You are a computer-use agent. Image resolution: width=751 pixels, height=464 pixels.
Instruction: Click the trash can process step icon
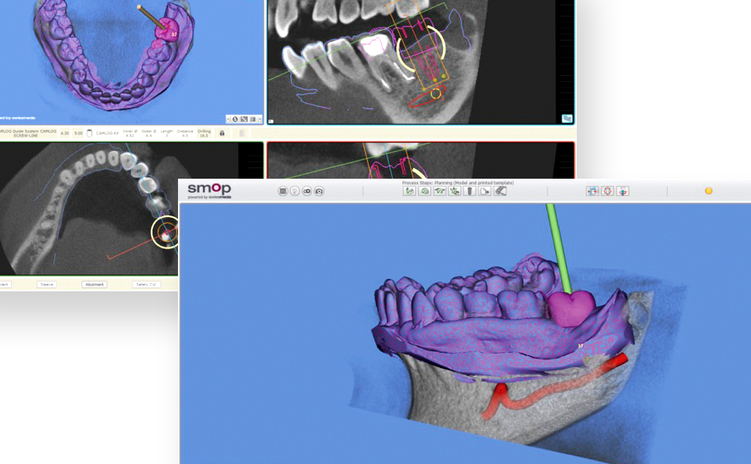click(x=469, y=191)
